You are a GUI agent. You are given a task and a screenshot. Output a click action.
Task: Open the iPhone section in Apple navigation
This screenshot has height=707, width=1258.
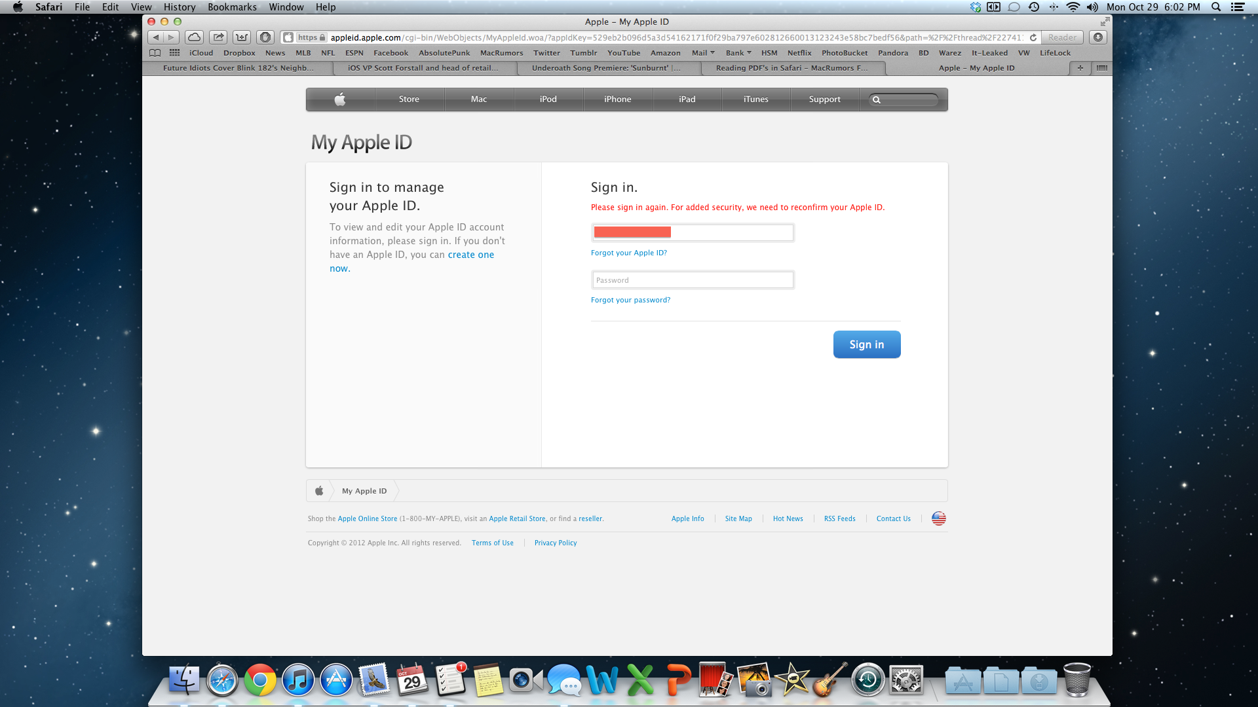(618, 100)
